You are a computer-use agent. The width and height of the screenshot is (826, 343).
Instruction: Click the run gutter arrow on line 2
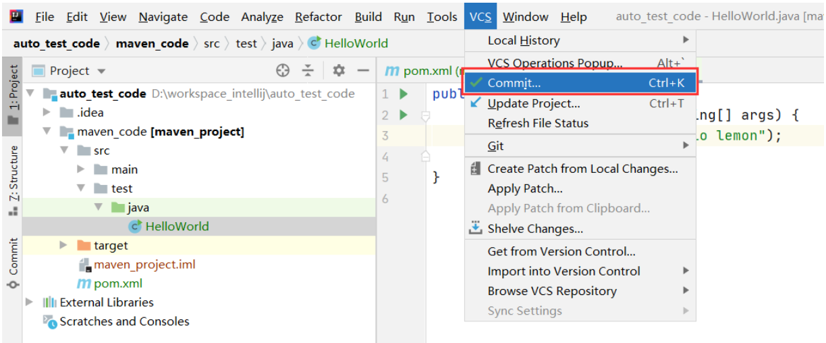pyautogui.click(x=404, y=115)
